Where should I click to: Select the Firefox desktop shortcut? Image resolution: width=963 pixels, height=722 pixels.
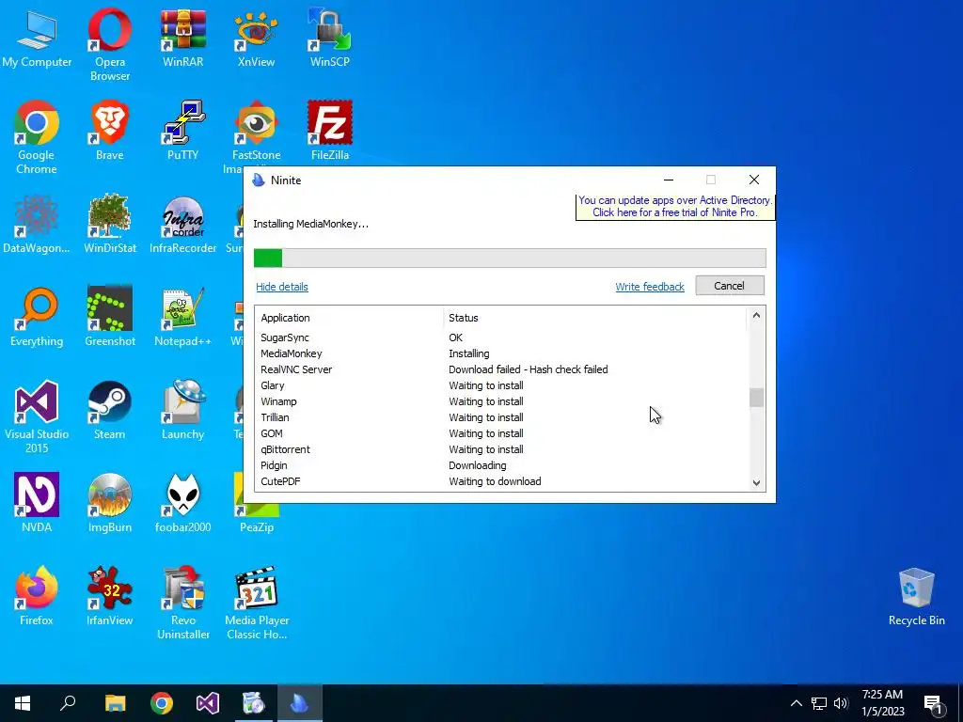click(x=37, y=596)
